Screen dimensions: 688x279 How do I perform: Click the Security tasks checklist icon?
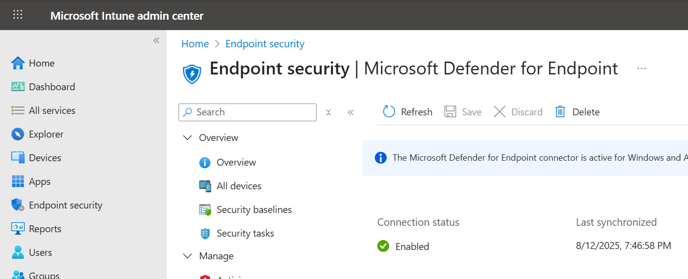[205, 233]
